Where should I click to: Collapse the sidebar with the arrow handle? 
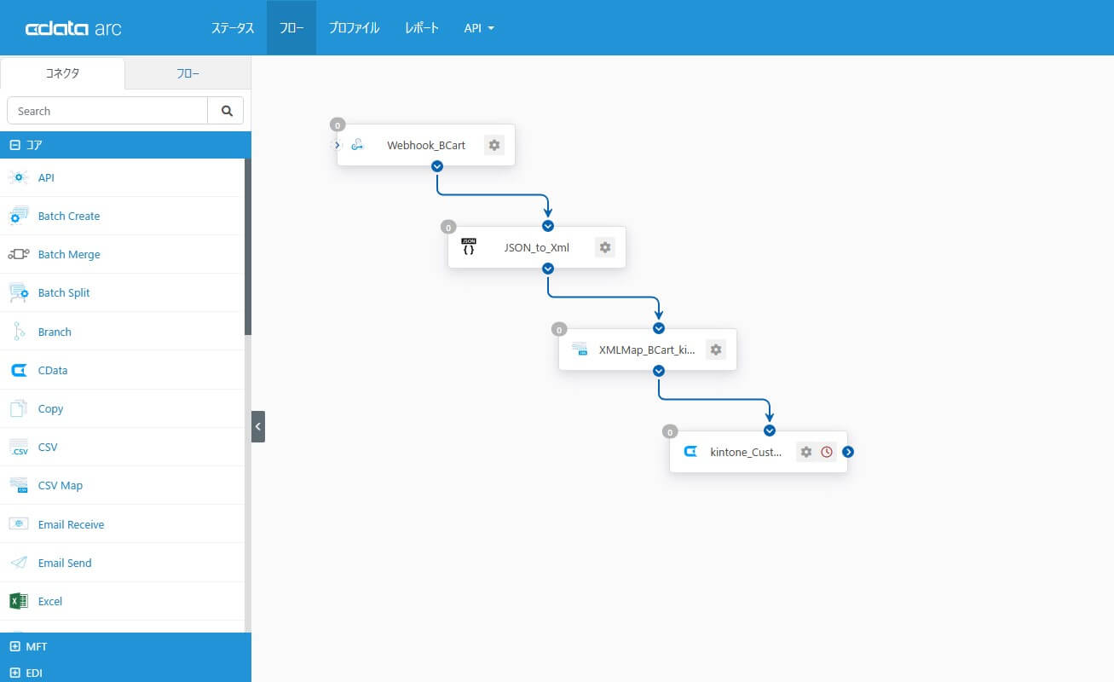tap(258, 426)
